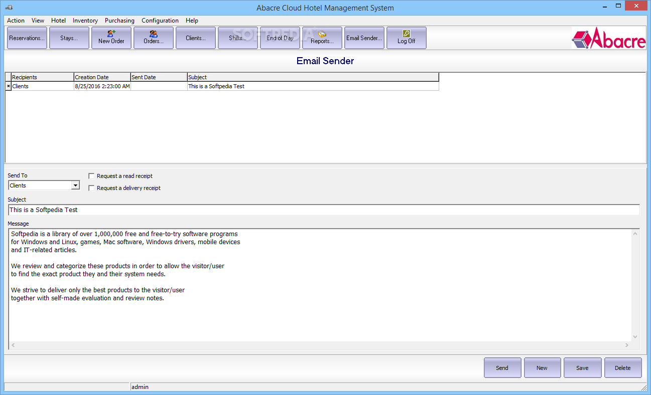The image size is (651, 395).
Task: Open the Orders toolbar button
Action: 153,38
